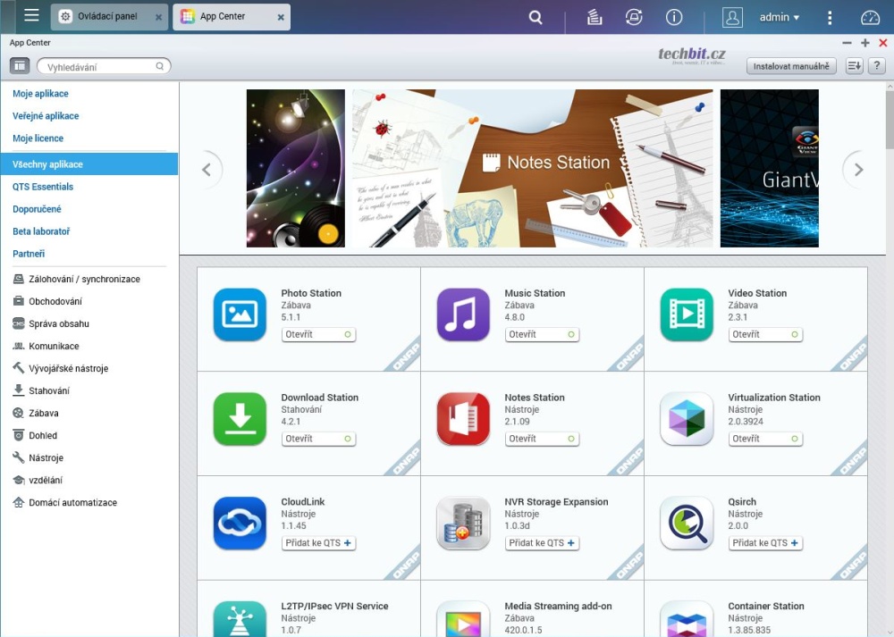
Task: Click the Photo Station app icon
Action: [240, 314]
